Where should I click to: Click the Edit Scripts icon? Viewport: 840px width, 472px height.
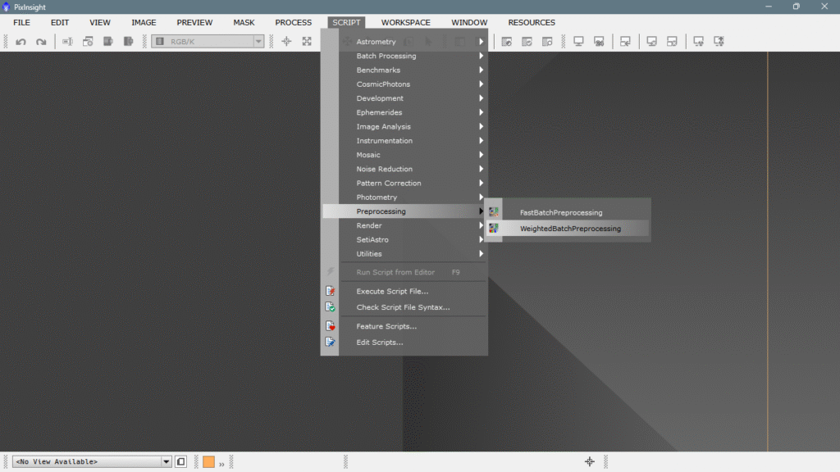coord(330,342)
